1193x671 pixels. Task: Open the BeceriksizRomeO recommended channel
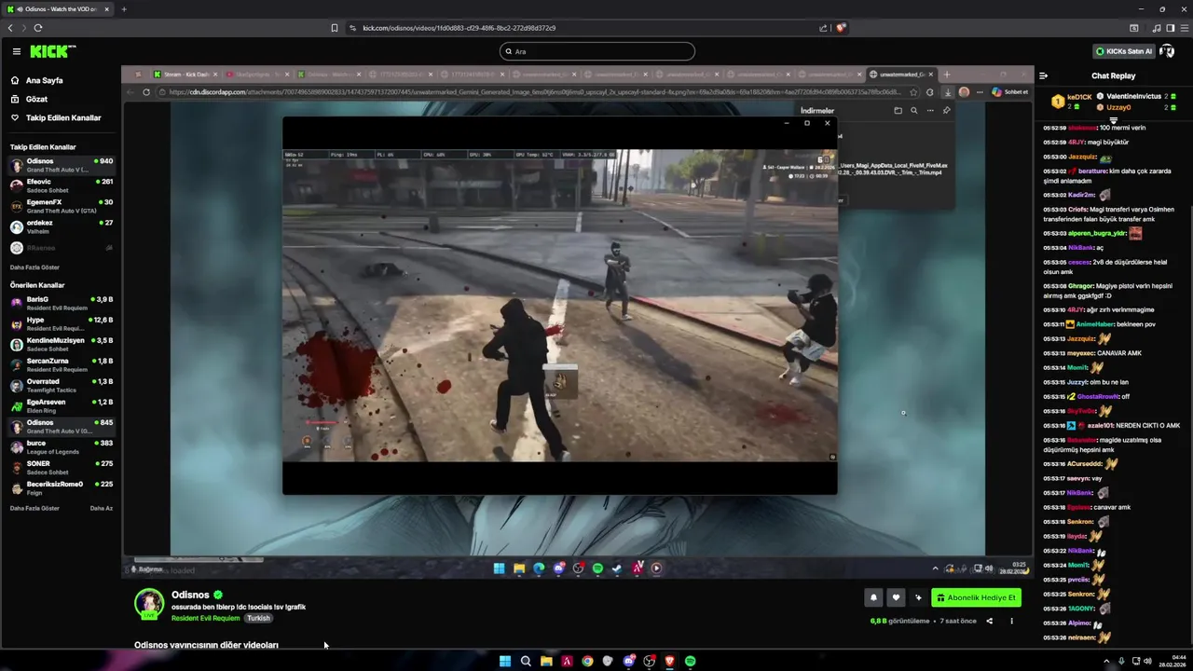coord(62,487)
